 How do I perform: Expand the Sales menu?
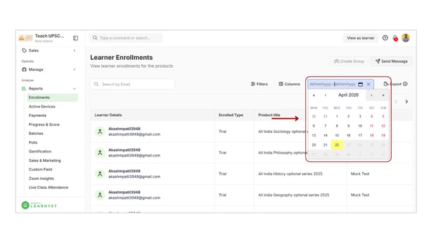(x=48, y=50)
